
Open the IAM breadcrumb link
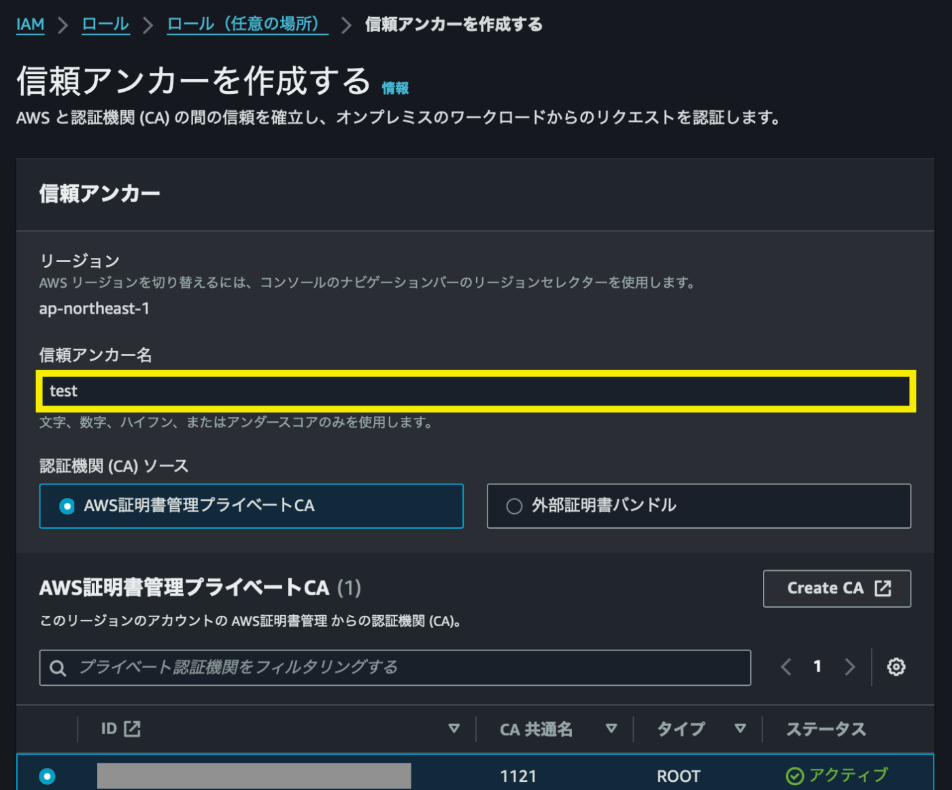(x=30, y=24)
